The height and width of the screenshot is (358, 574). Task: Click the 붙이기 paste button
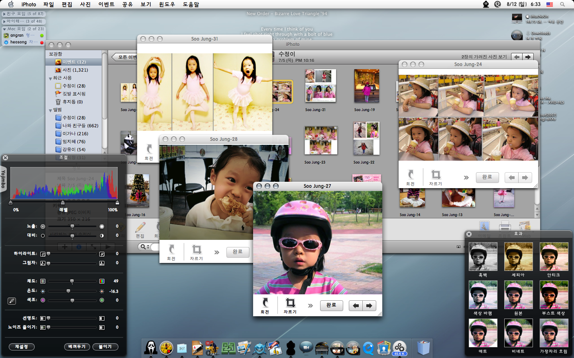[x=105, y=347]
